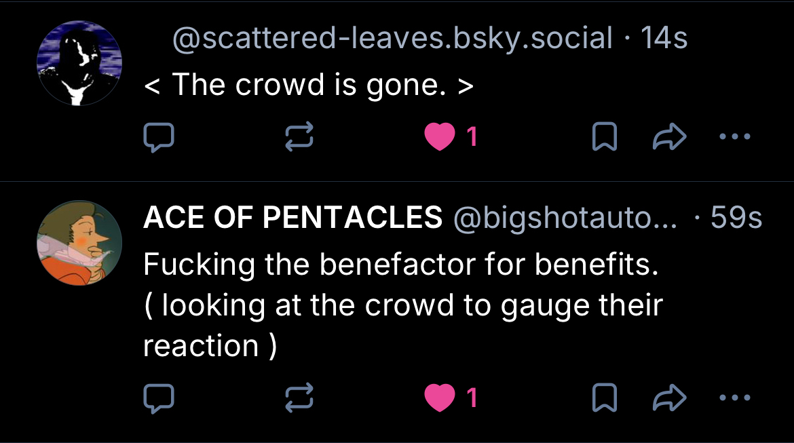Reply to the ACE OF PENTACLES post
The image size is (794, 443).
point(159,398)
